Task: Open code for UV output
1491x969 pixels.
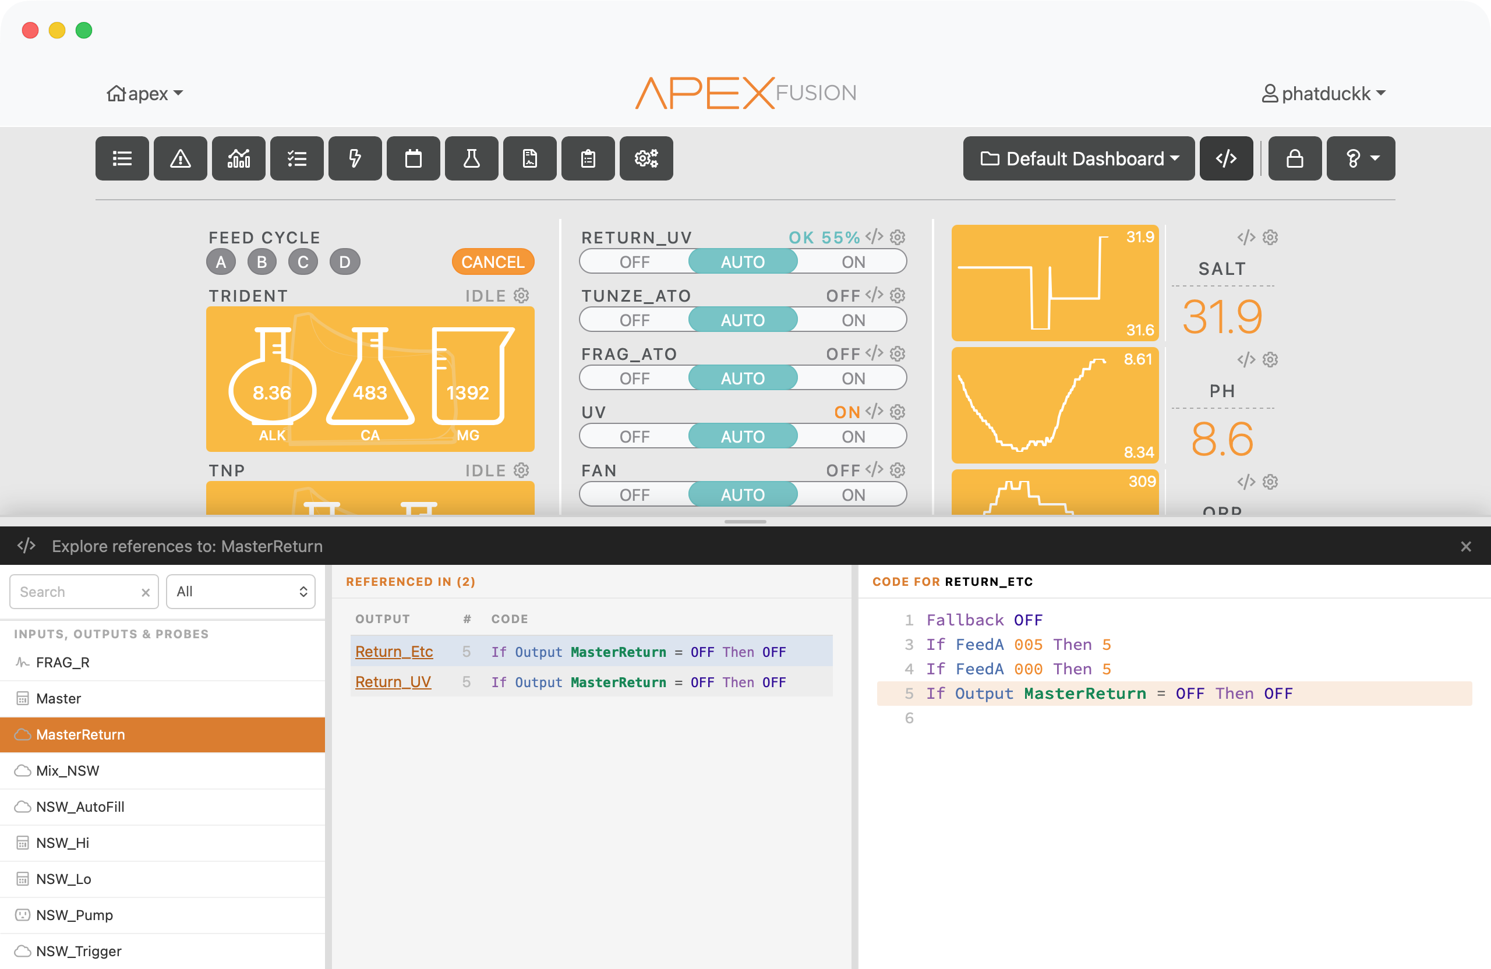Action: pos(875,412)
